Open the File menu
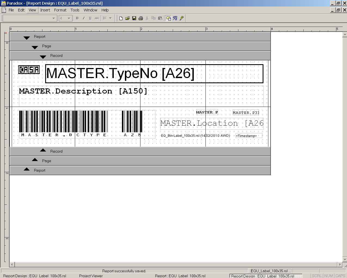Screen dimensions: 347x278 pos(11,10)
